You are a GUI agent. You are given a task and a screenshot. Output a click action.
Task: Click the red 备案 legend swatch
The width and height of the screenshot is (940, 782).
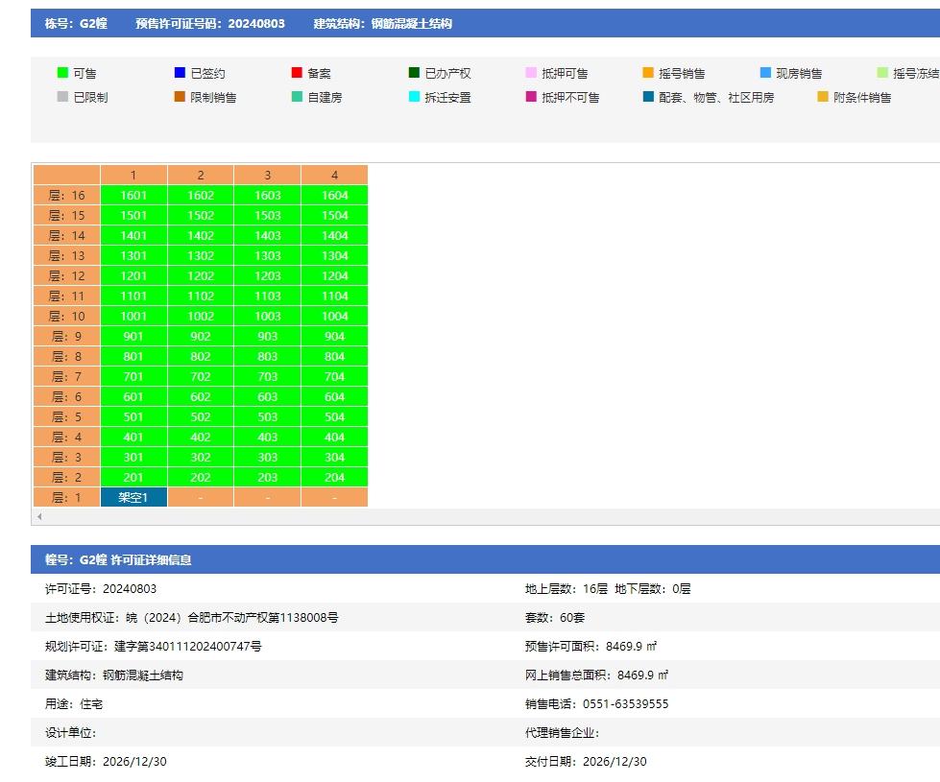point(296,73)
